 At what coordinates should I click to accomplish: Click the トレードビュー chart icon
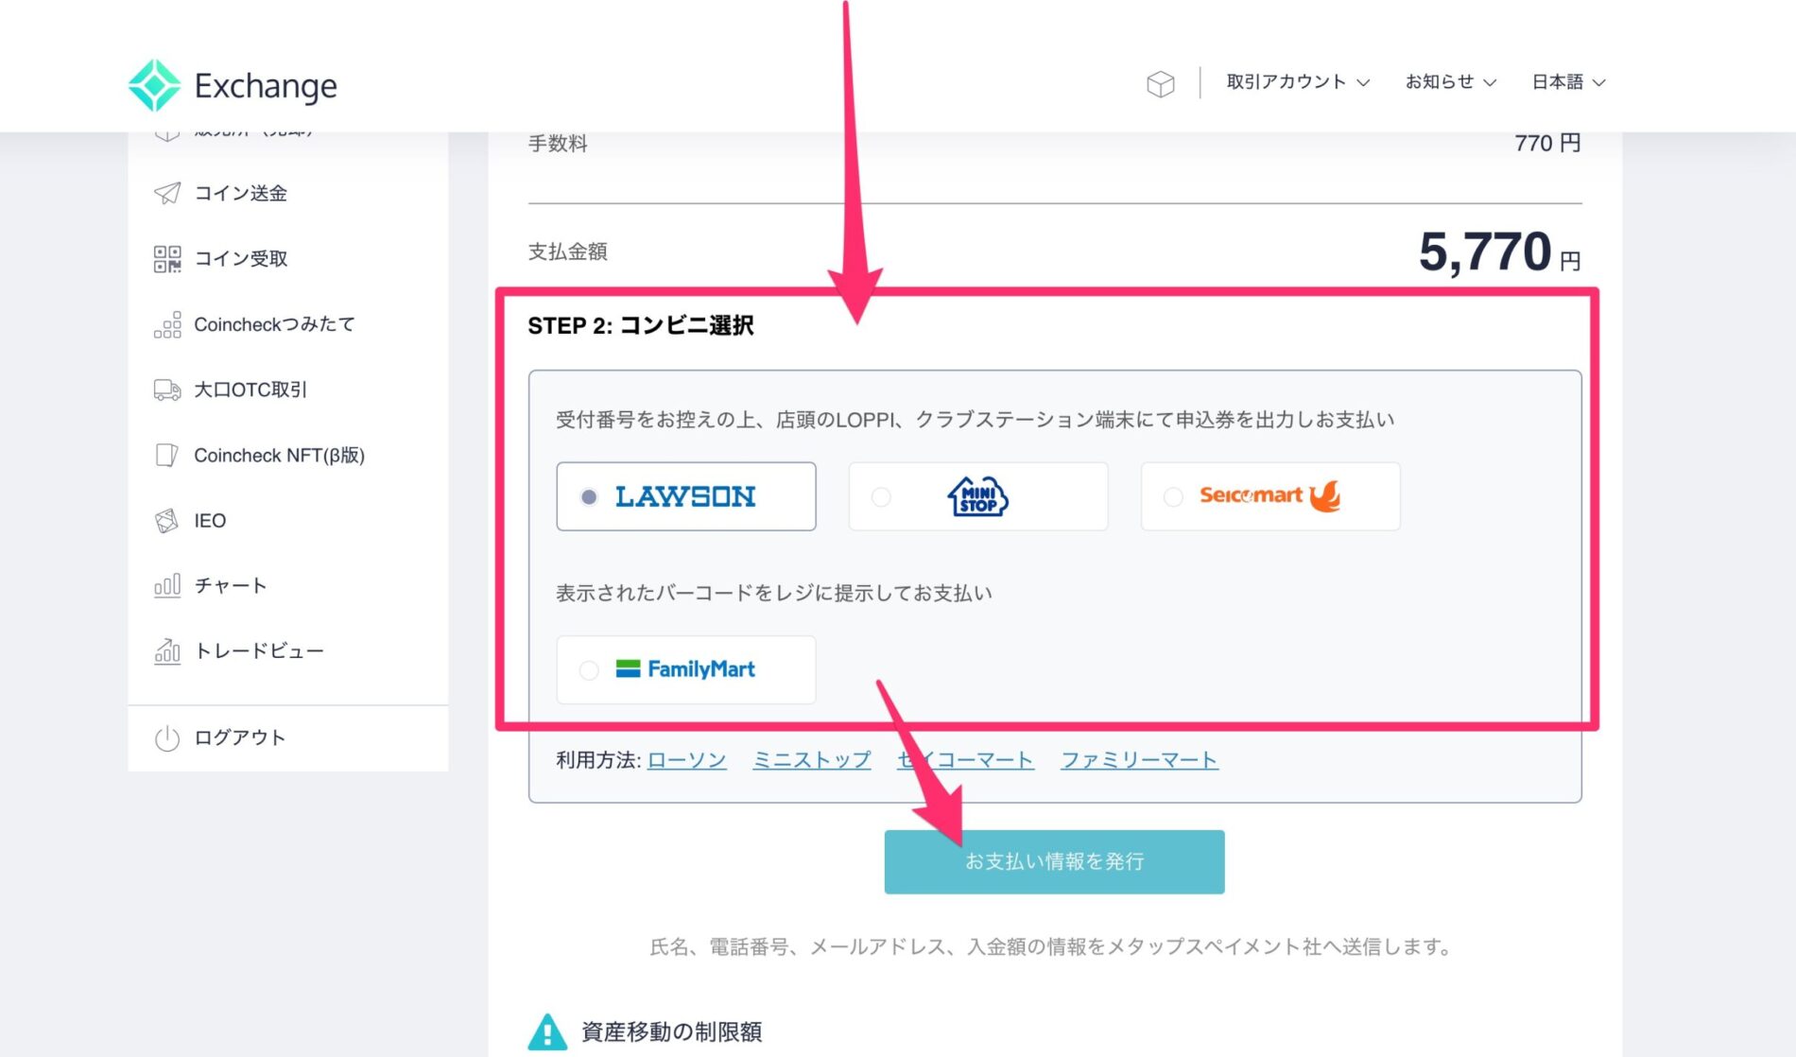tap(167, 650)
